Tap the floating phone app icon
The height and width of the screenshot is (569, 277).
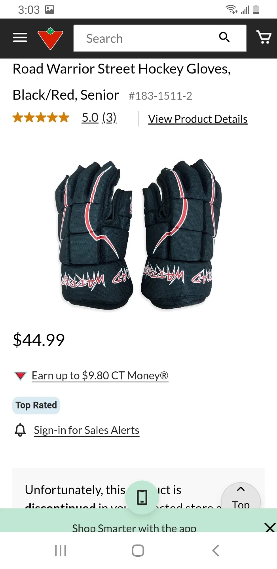pyautogui.click(x=142, y=497)
